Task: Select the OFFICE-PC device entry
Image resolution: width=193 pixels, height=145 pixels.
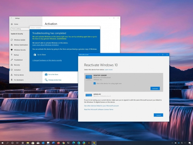Action: pyautogui.click(x=124, y=95)
